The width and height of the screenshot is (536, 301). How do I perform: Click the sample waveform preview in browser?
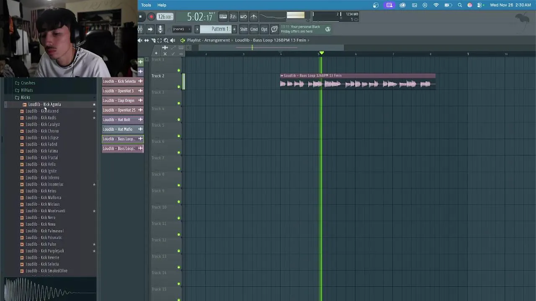pos(50,289)
